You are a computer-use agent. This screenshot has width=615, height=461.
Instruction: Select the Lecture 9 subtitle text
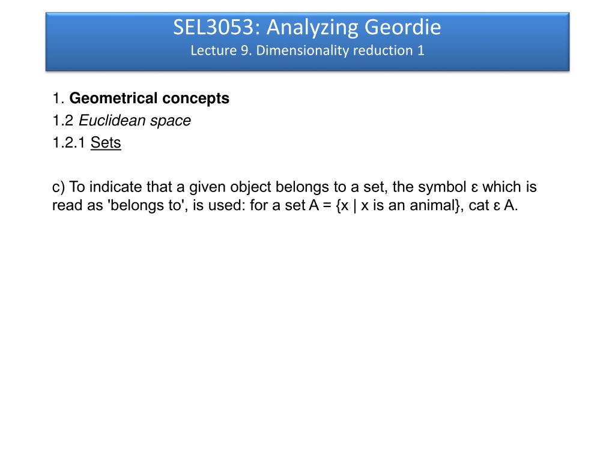click(x=307, y=50)
